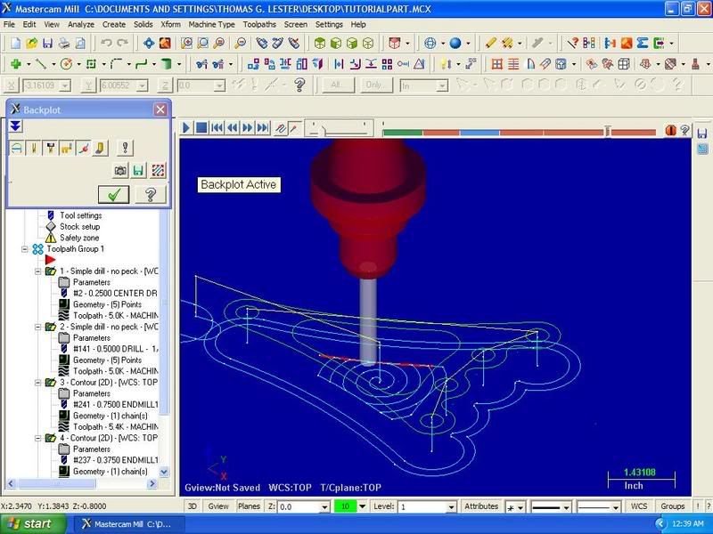Viewport: 713px width, 534px height.
Task: Click the backplot camera snapshot icon
Action: (x=120, y=171)
